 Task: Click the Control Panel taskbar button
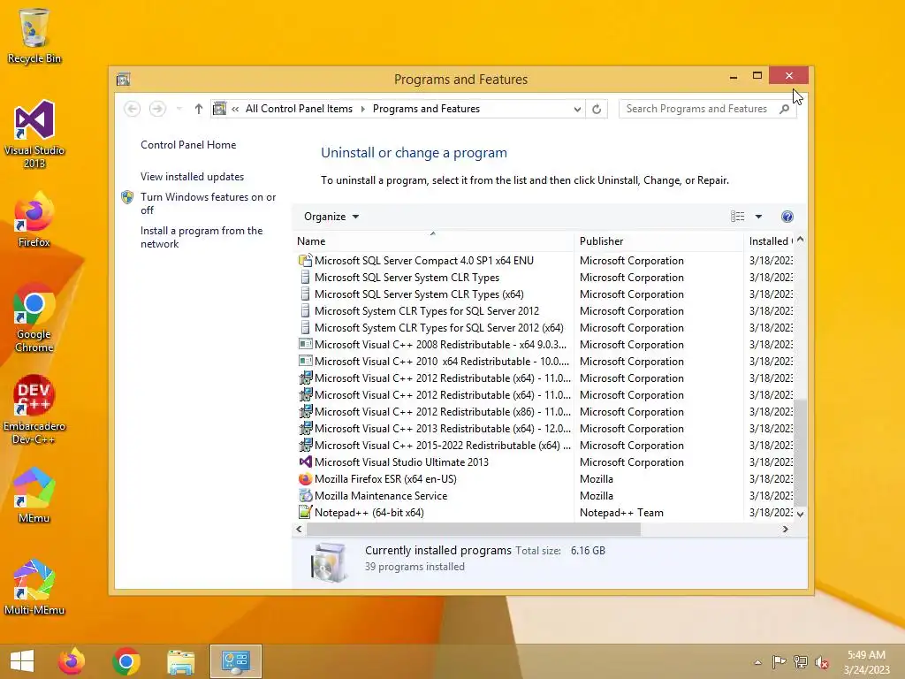coord(235,661)
